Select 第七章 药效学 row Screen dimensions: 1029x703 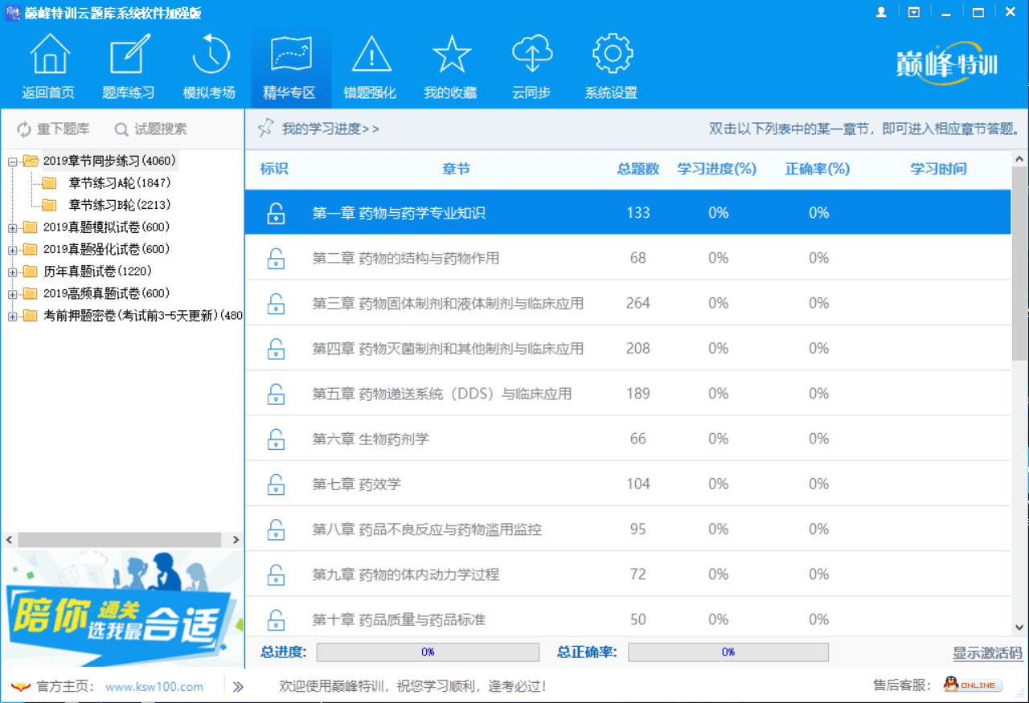click(628, 484)
